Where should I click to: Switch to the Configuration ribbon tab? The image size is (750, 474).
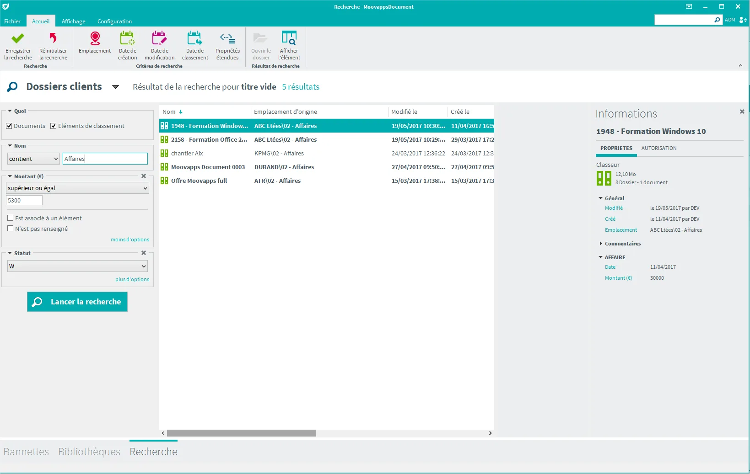114,21
